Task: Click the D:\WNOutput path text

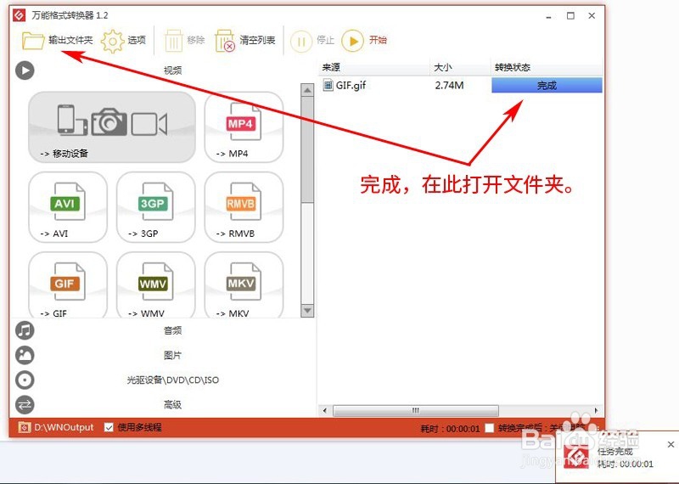Action: coord(65,428)
